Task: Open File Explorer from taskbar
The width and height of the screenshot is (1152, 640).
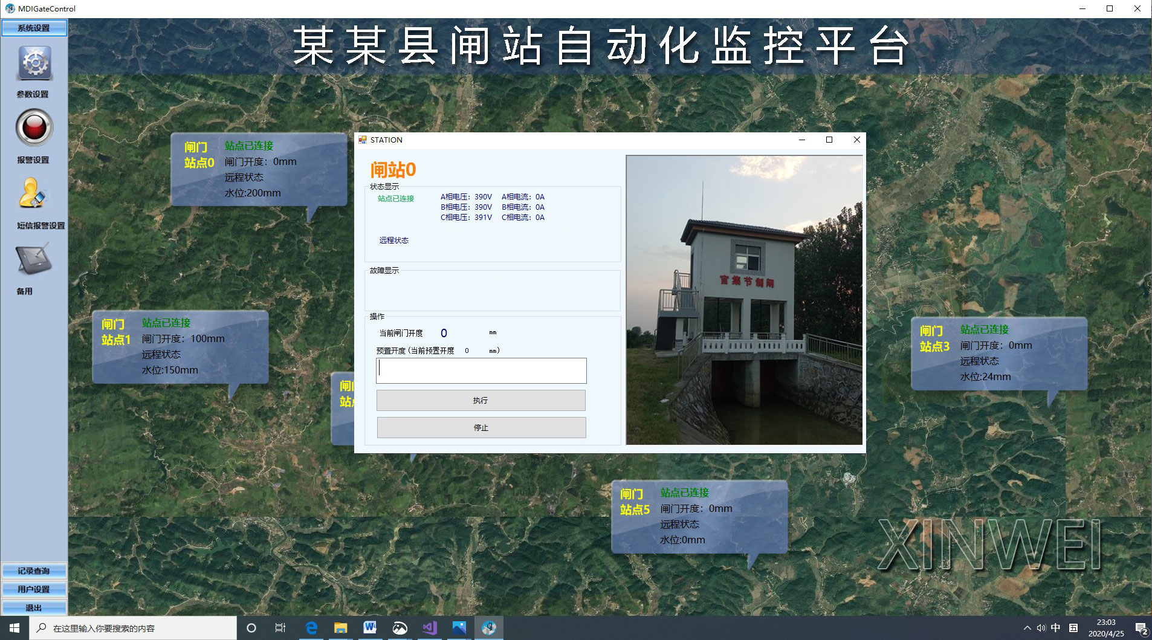Action: point(341,628)
